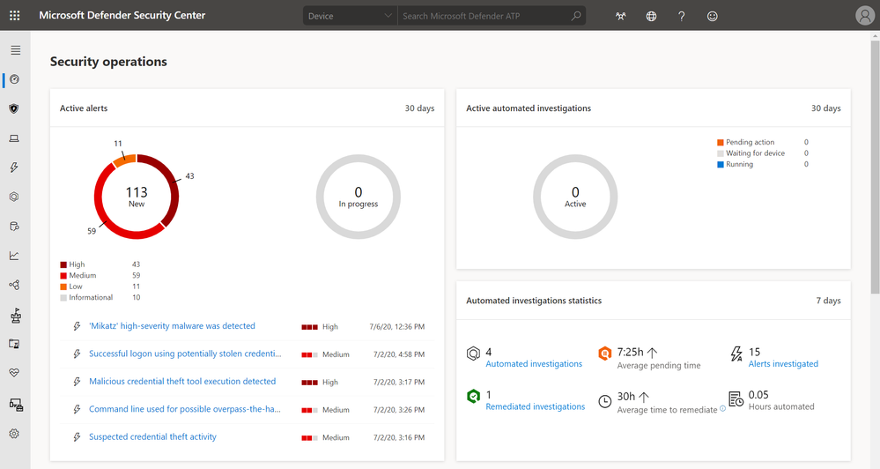The width and height of the screenshot is (880, 469).
Task: Expand the hamburger navigation menu
Action: (15, 50)
